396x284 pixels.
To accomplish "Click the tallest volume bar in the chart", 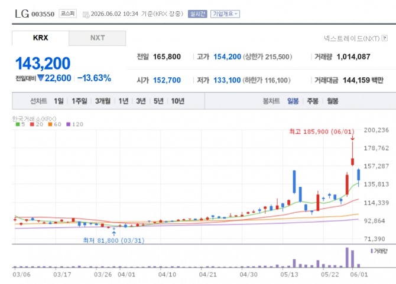I will (x=347, y=257).
